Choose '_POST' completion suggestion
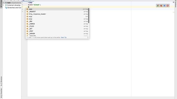 pos(57,31)
